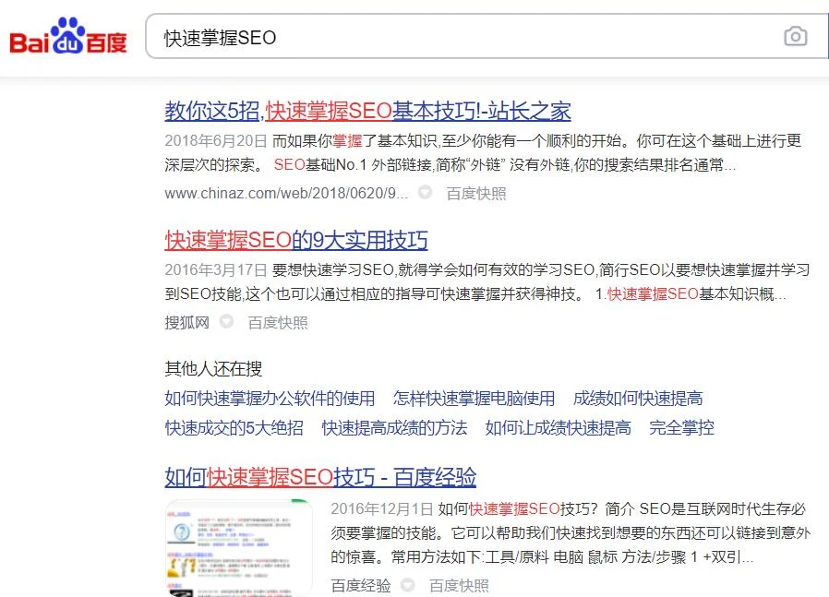The height and width of the screenshot is (597, 829).
Task: Click date text 2016年3月17日
Action: [216, 270]
